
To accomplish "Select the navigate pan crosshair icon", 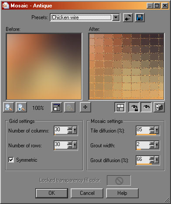I will click(x=85, y=107).
